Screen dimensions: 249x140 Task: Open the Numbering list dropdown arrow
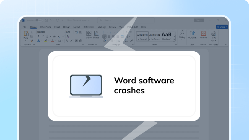coord(115,32)
